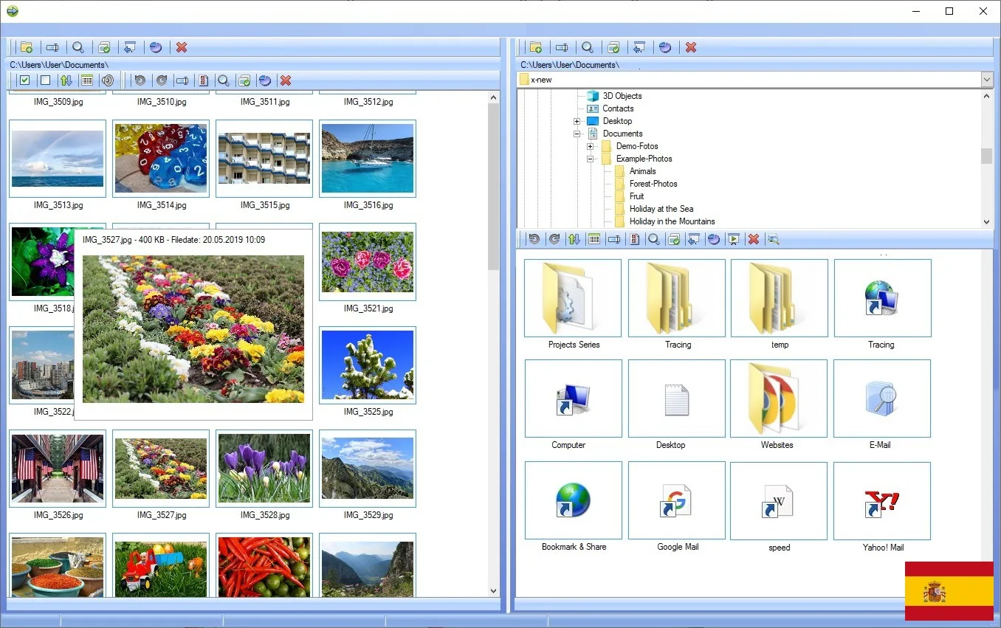
Task: Toggle sound with the speaker icon
Action: click(108, 80)
